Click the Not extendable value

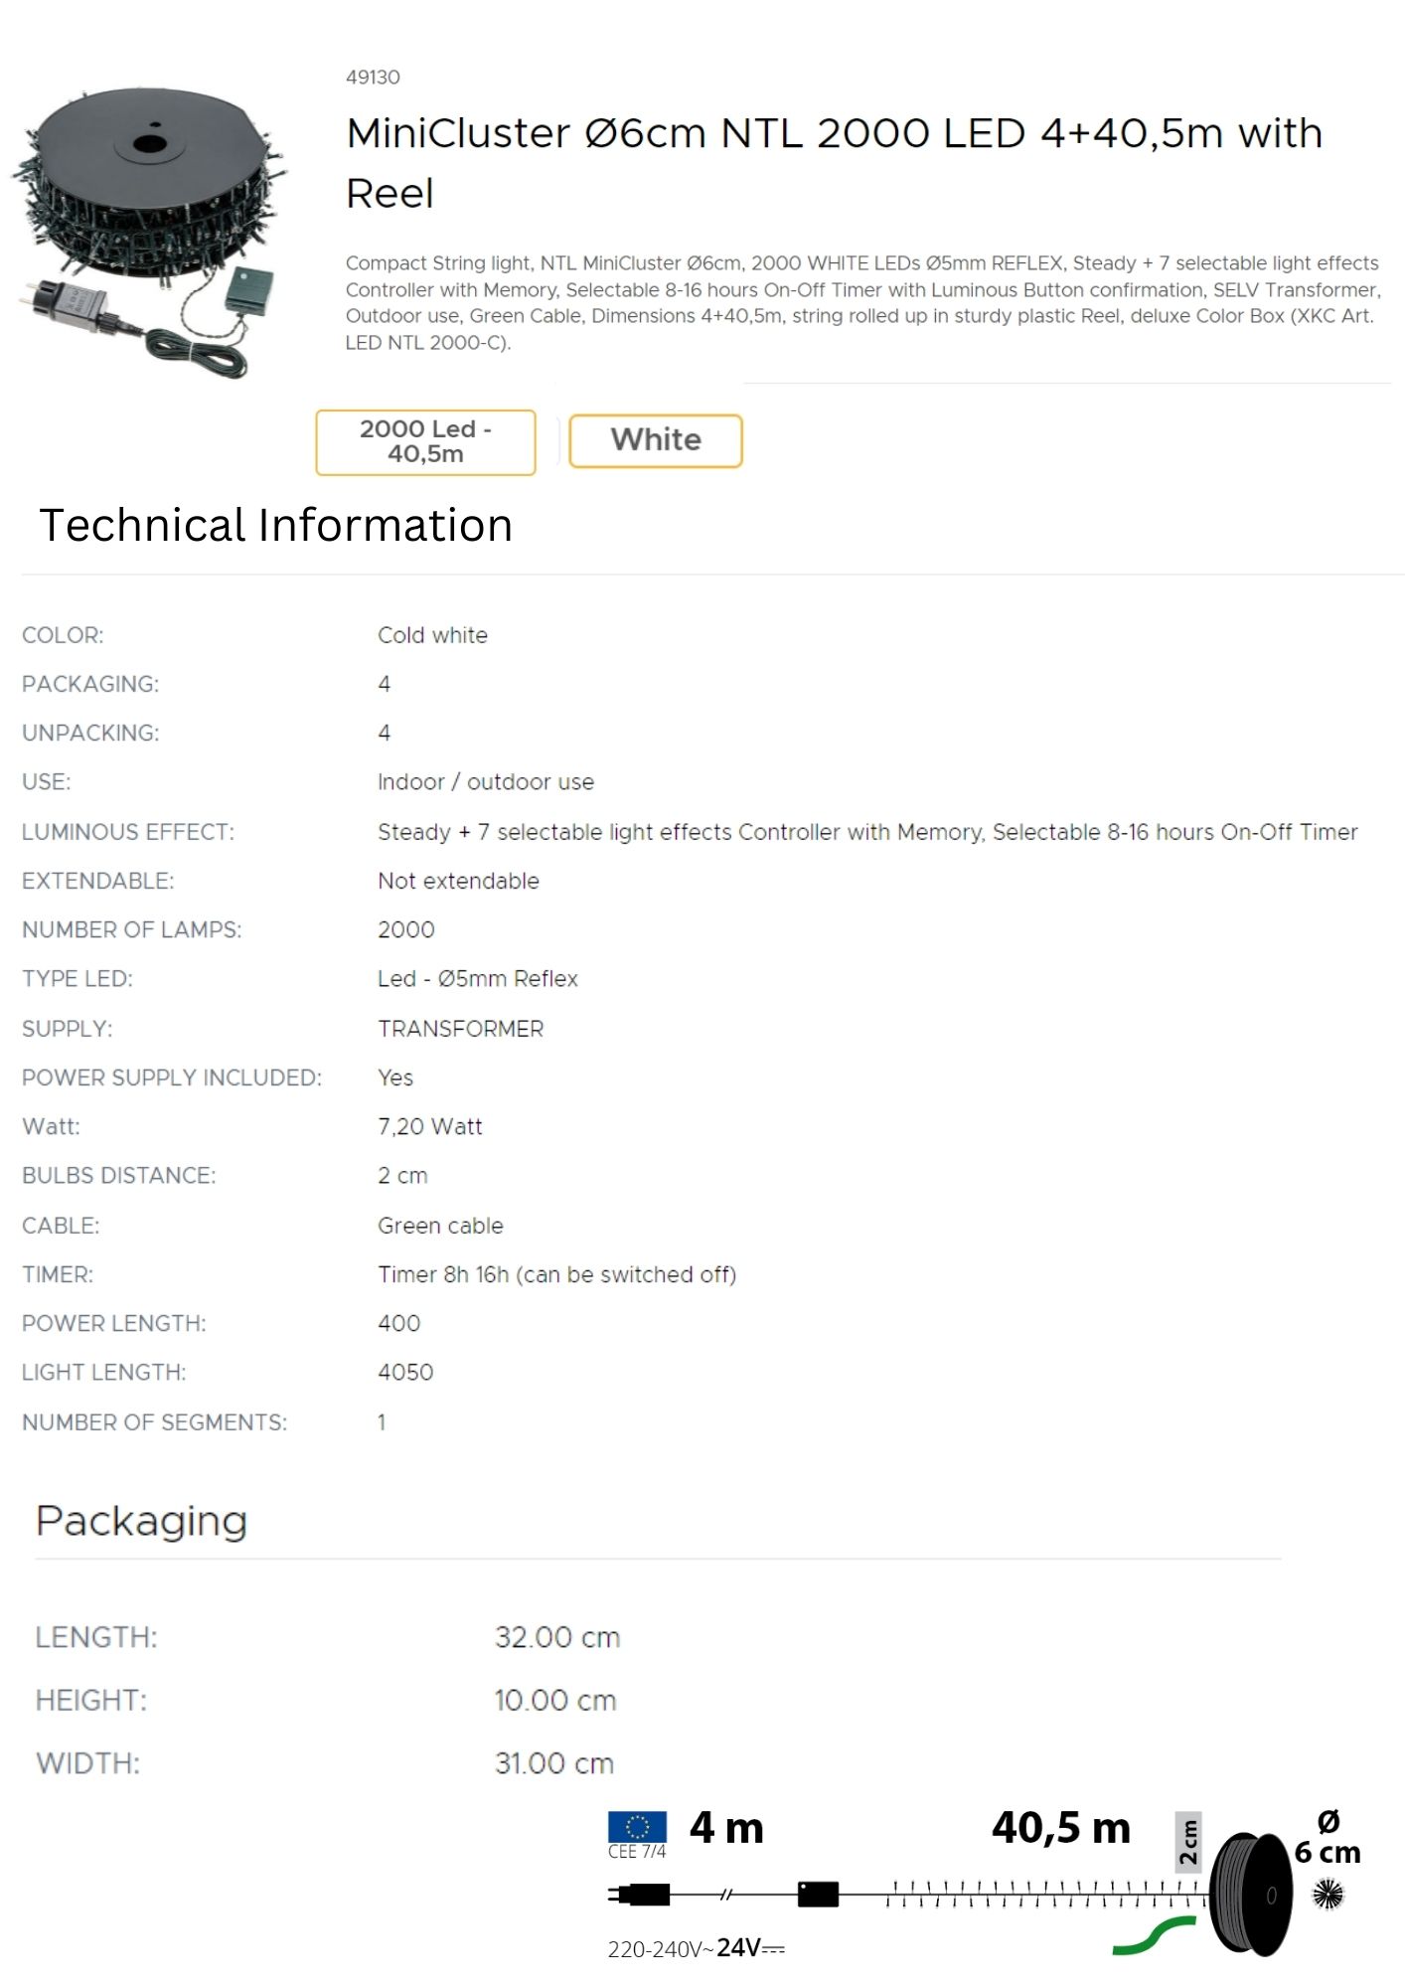(458, 881)
